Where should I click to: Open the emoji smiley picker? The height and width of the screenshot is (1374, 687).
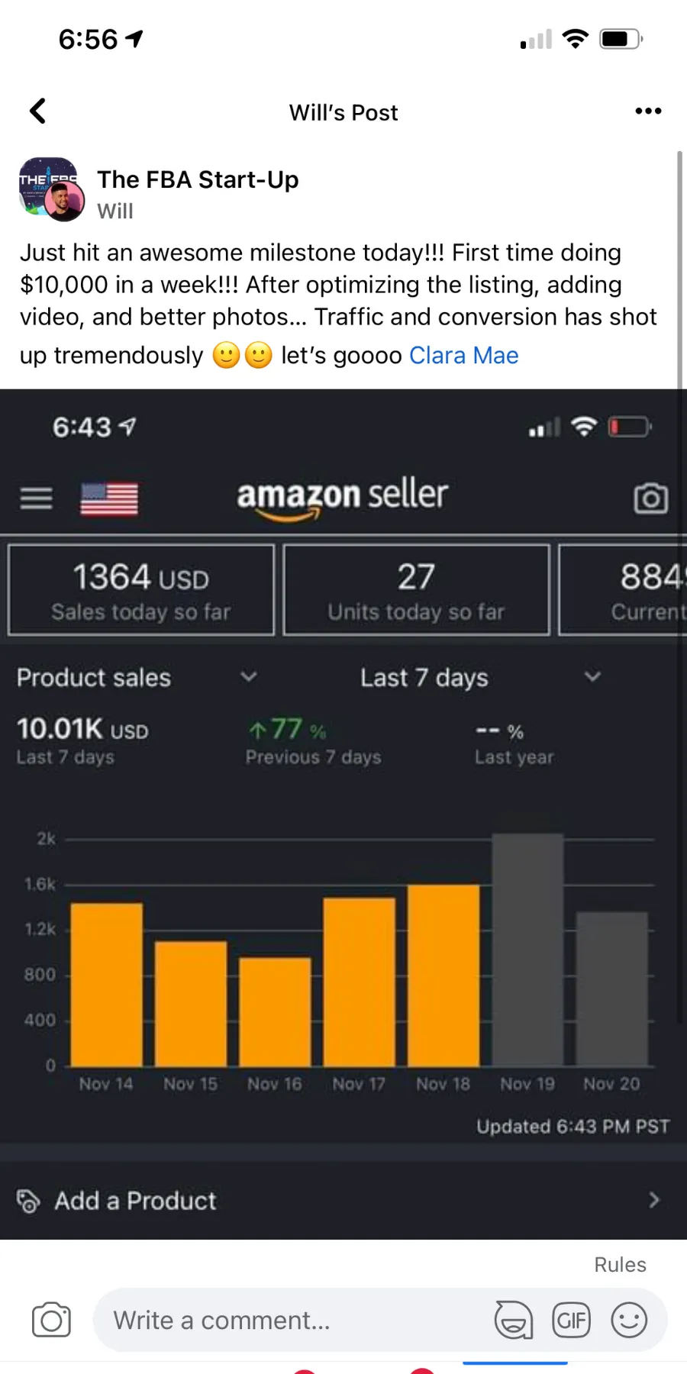pyautogui.click(x=629, y=1320)
